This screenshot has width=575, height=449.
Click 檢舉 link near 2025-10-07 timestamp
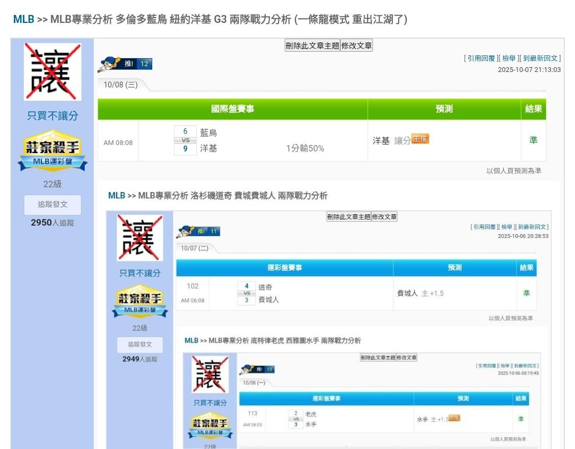click(x=508, y=59)
